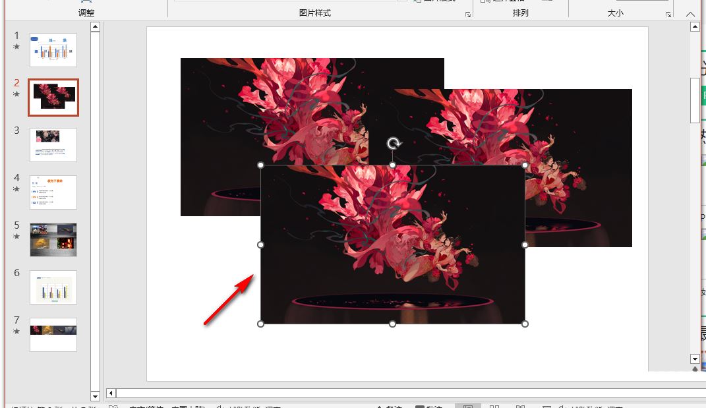Select slide 1 thumbnail
The width and height of the screenshot is (706, 408).
[x=53, y=50]
